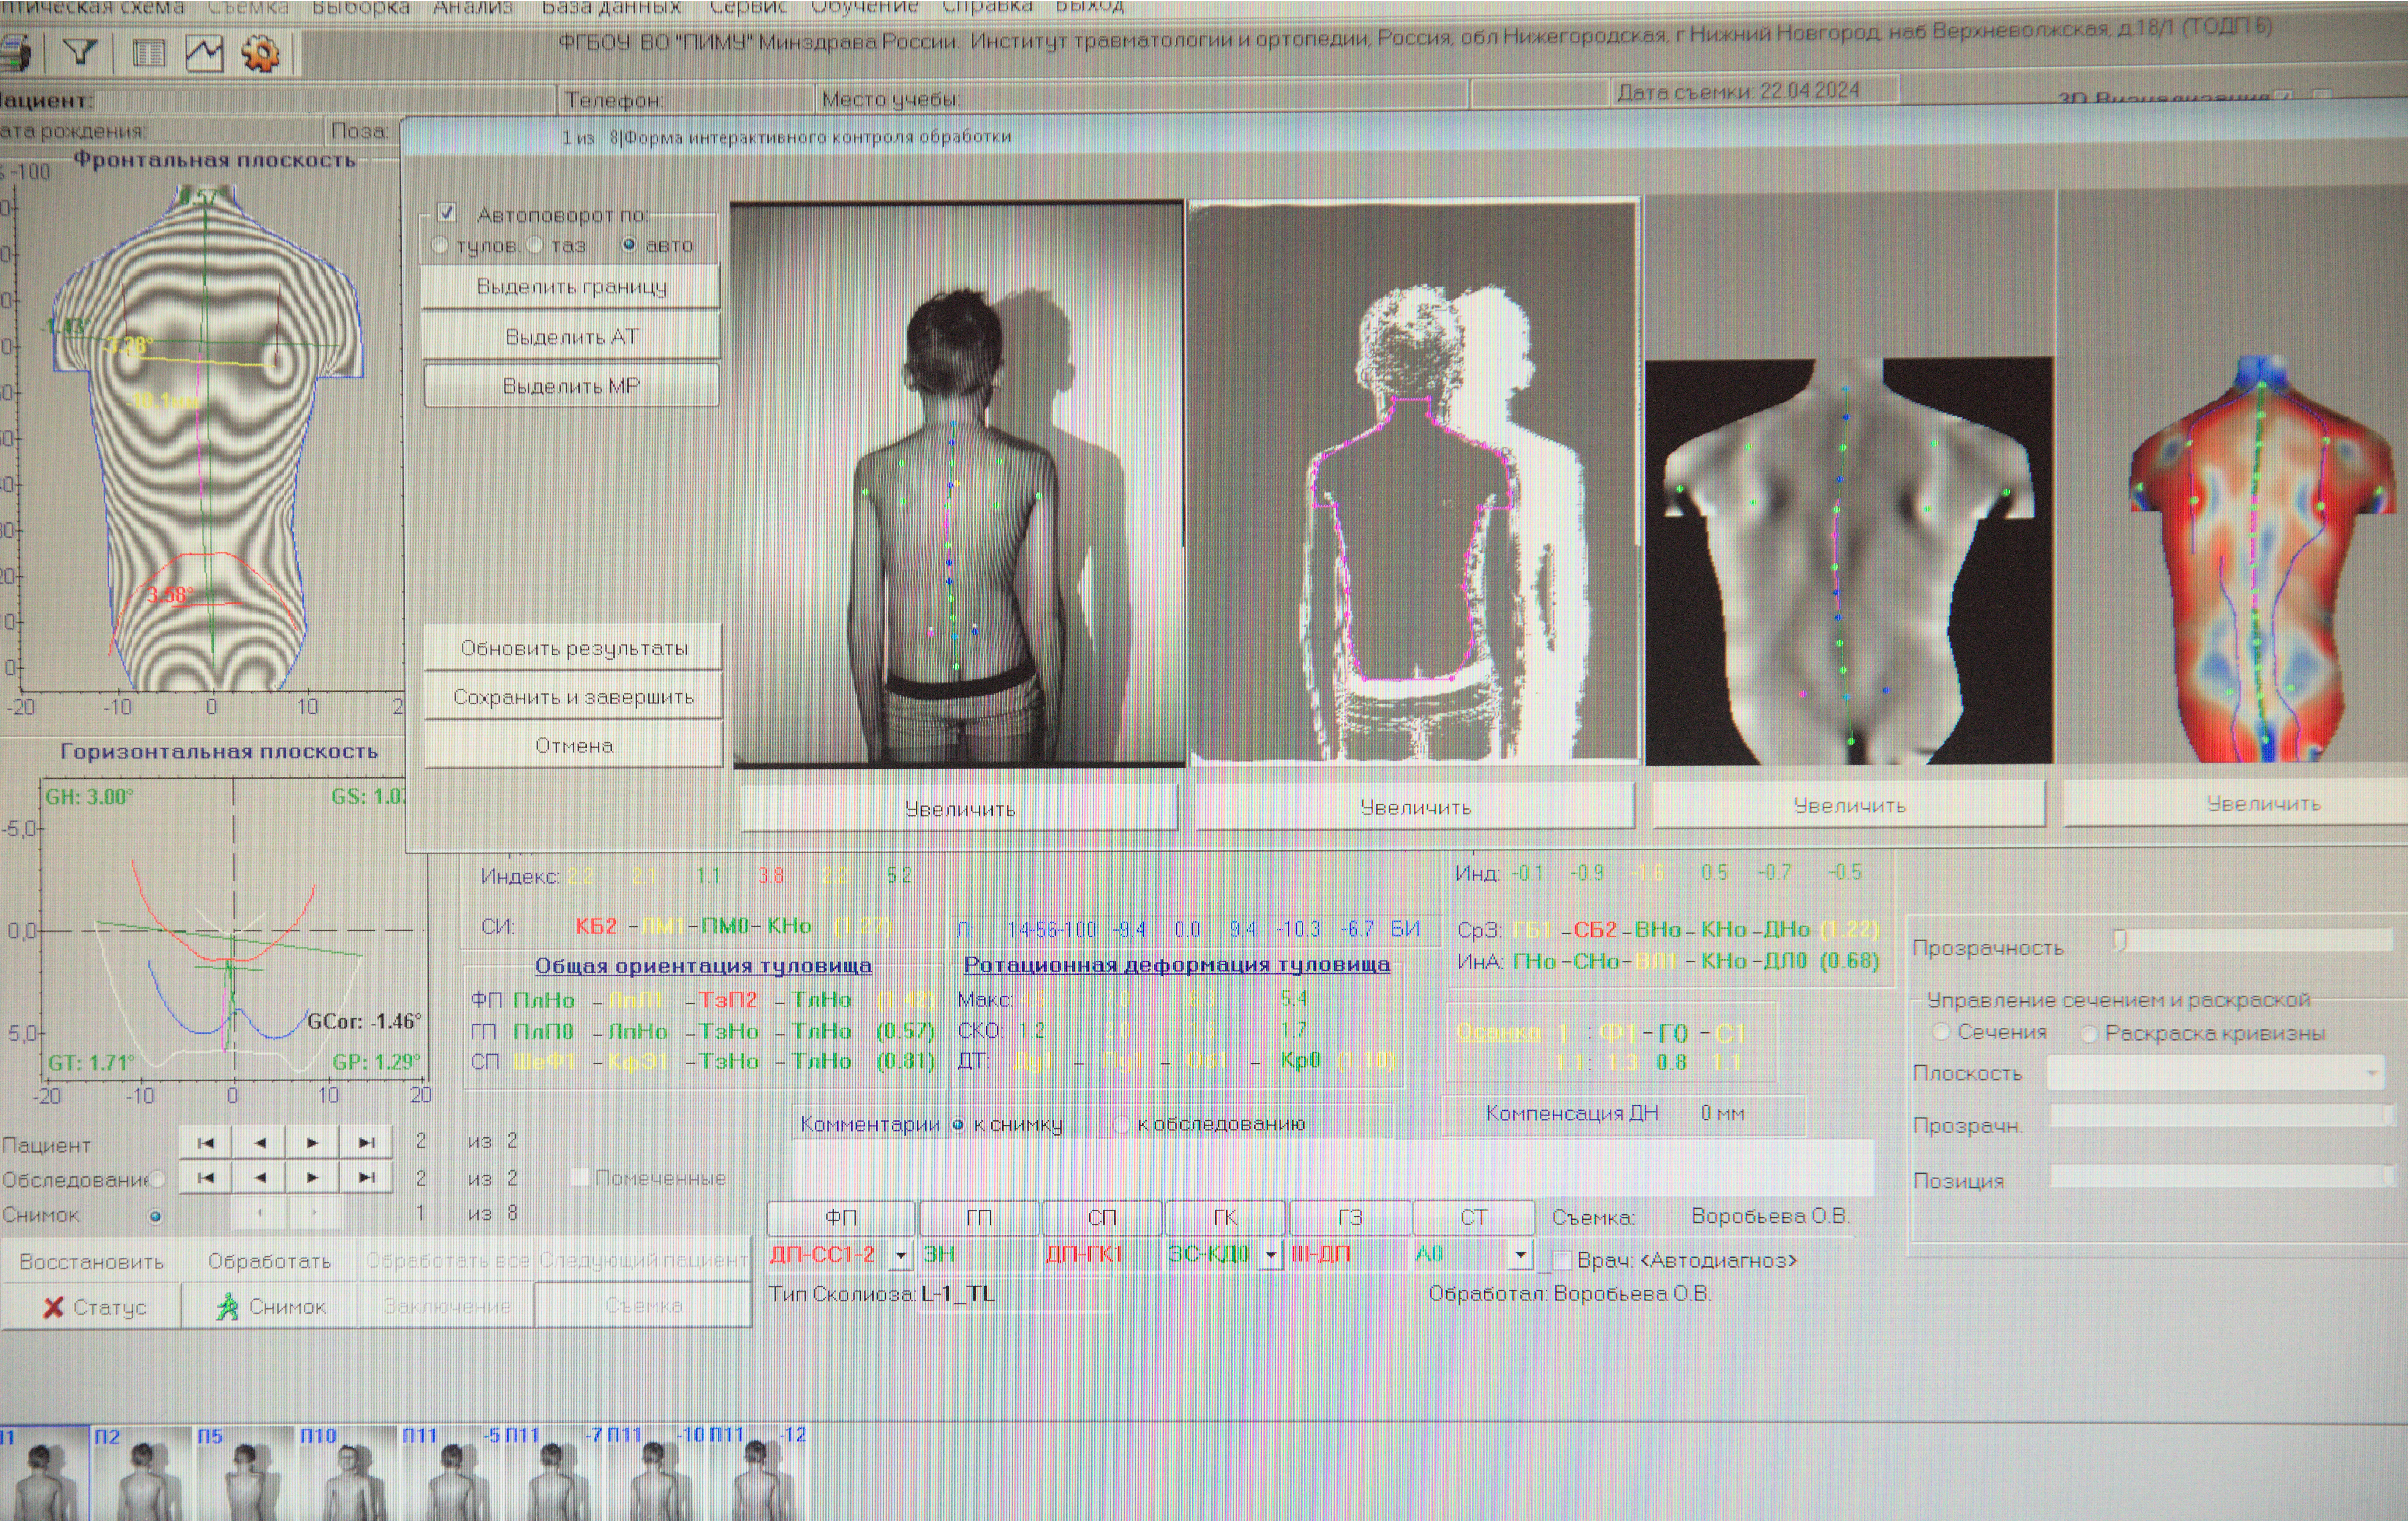Select the таз radio button
Viewport: 2408px width, 1521px height.
point(535,245)
